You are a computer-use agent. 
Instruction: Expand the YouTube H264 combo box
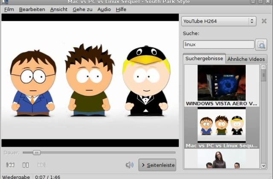pos(219,21)
